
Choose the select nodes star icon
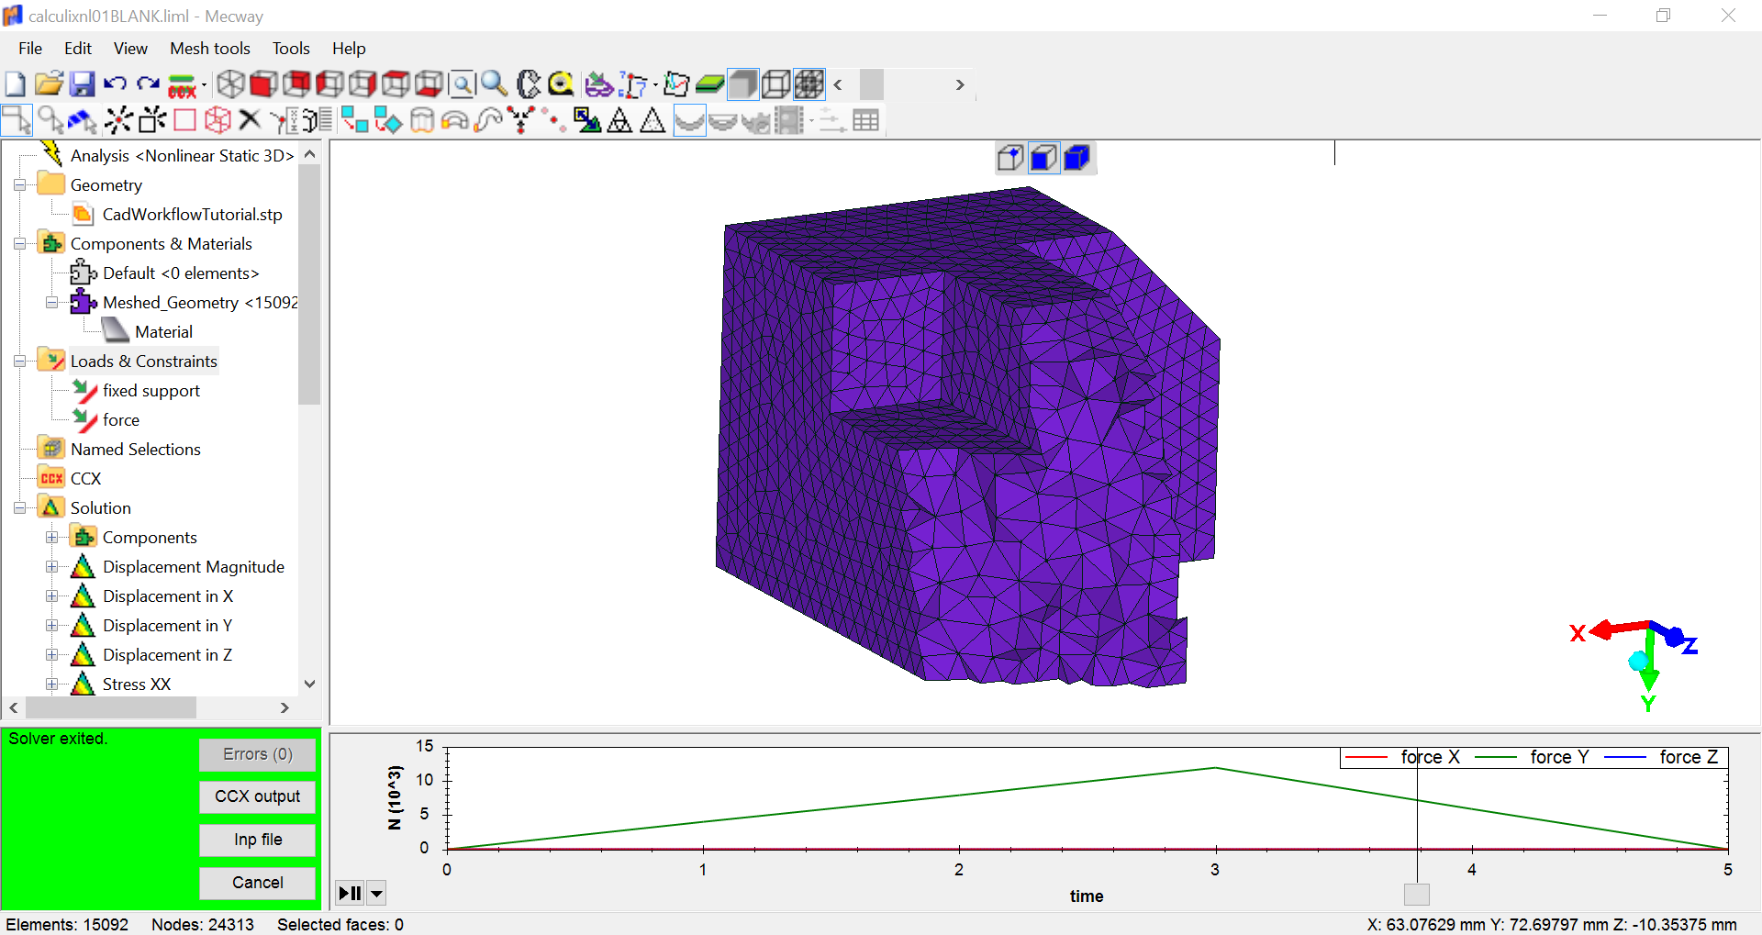[118, 120]
